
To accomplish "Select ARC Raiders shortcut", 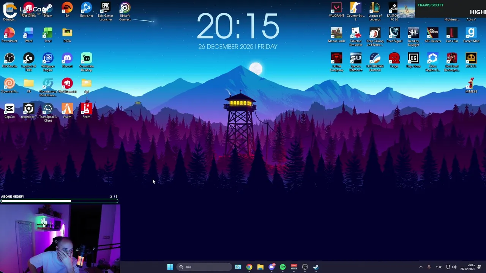I will pos(432,35).
